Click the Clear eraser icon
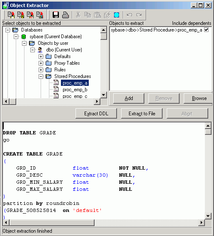 coord(107,15)
